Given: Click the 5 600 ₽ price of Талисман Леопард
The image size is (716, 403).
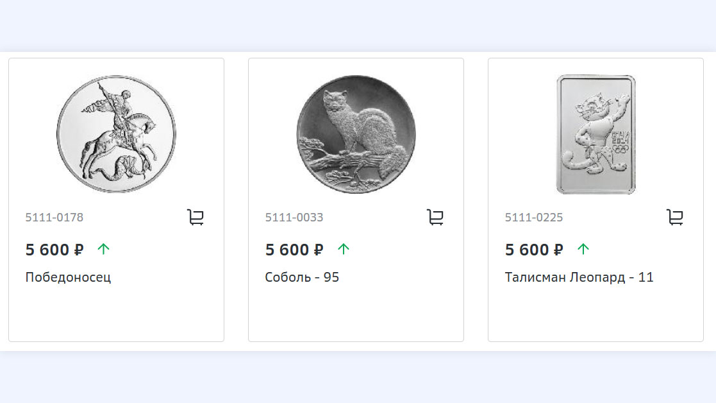Looking at the screenshot, I should (534, 250).
